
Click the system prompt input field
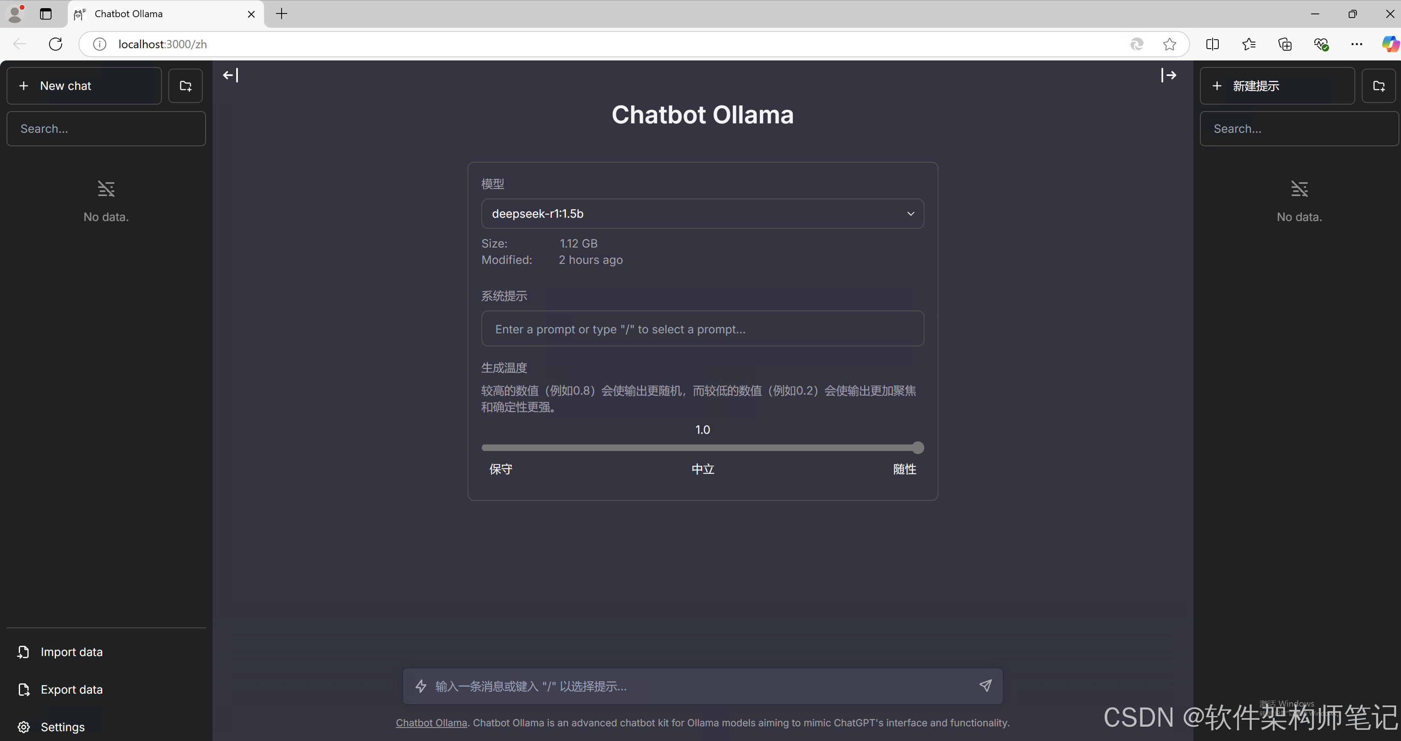pyautogui.click(x=702, y=329)
